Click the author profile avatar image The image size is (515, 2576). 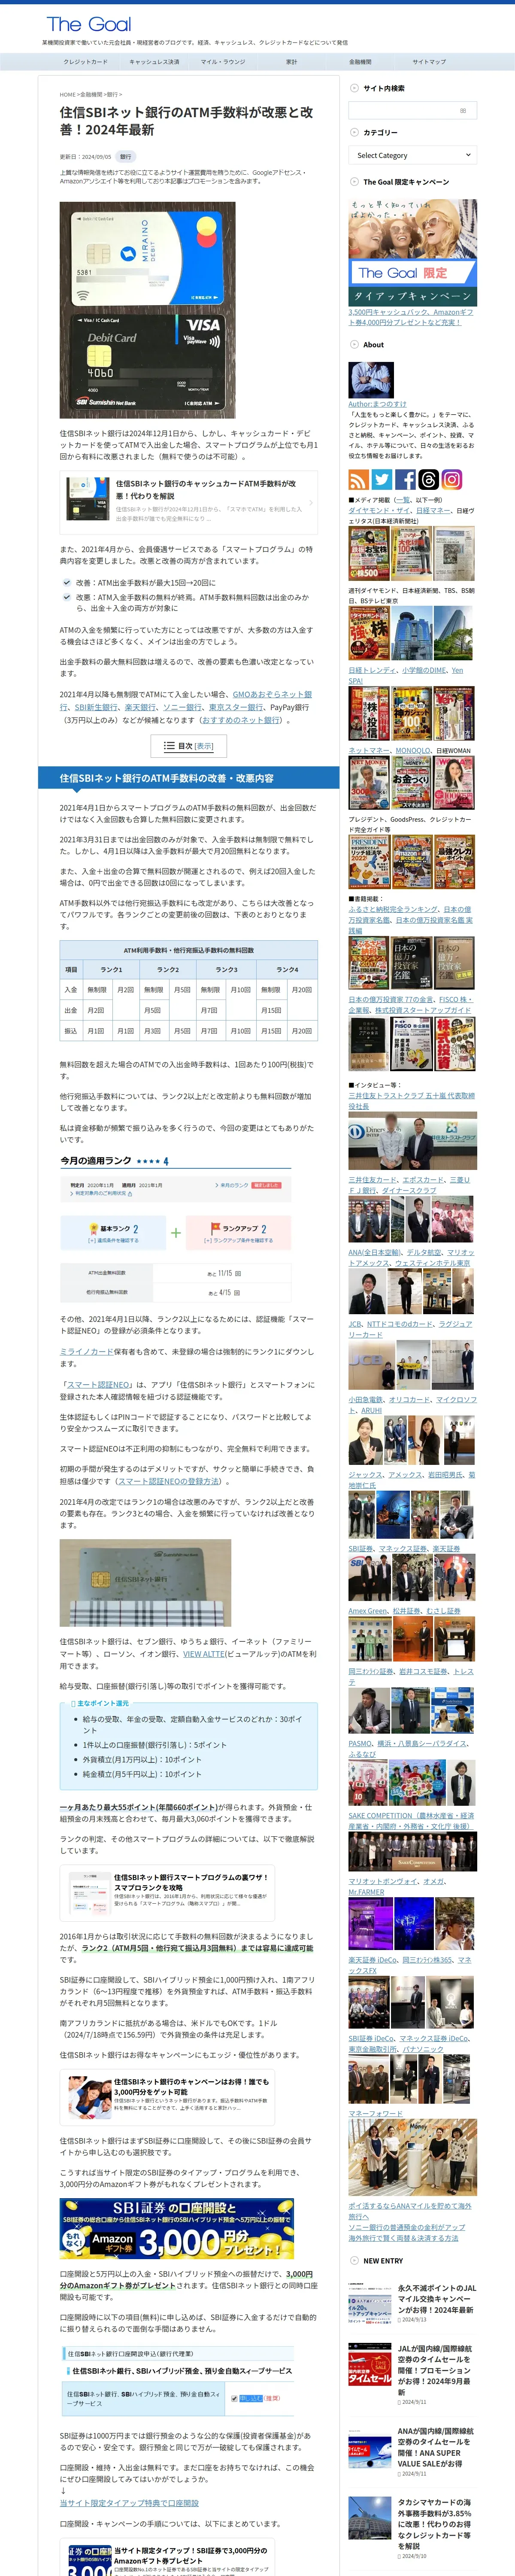tap(370, 380)
